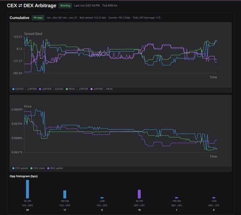Click the 8.12 spread axis value
The width and height of the screenshot is (241, 215).
click(19, 49)
